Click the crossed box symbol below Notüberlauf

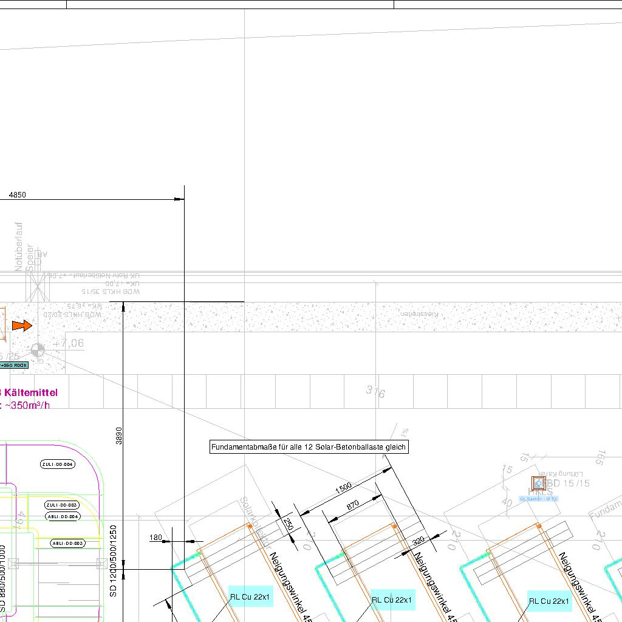[37, 286]
